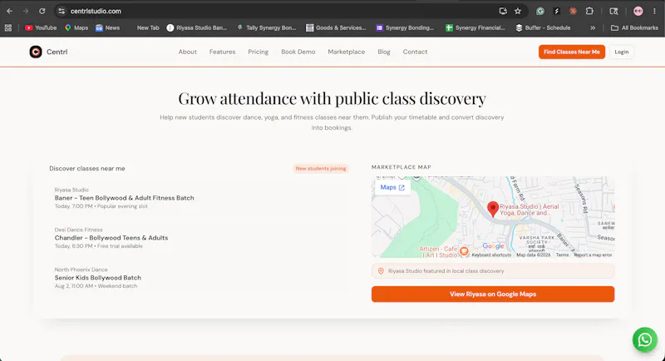Click the Riyasa Studio featured in local class discovery banner

[x=493, y=271]
